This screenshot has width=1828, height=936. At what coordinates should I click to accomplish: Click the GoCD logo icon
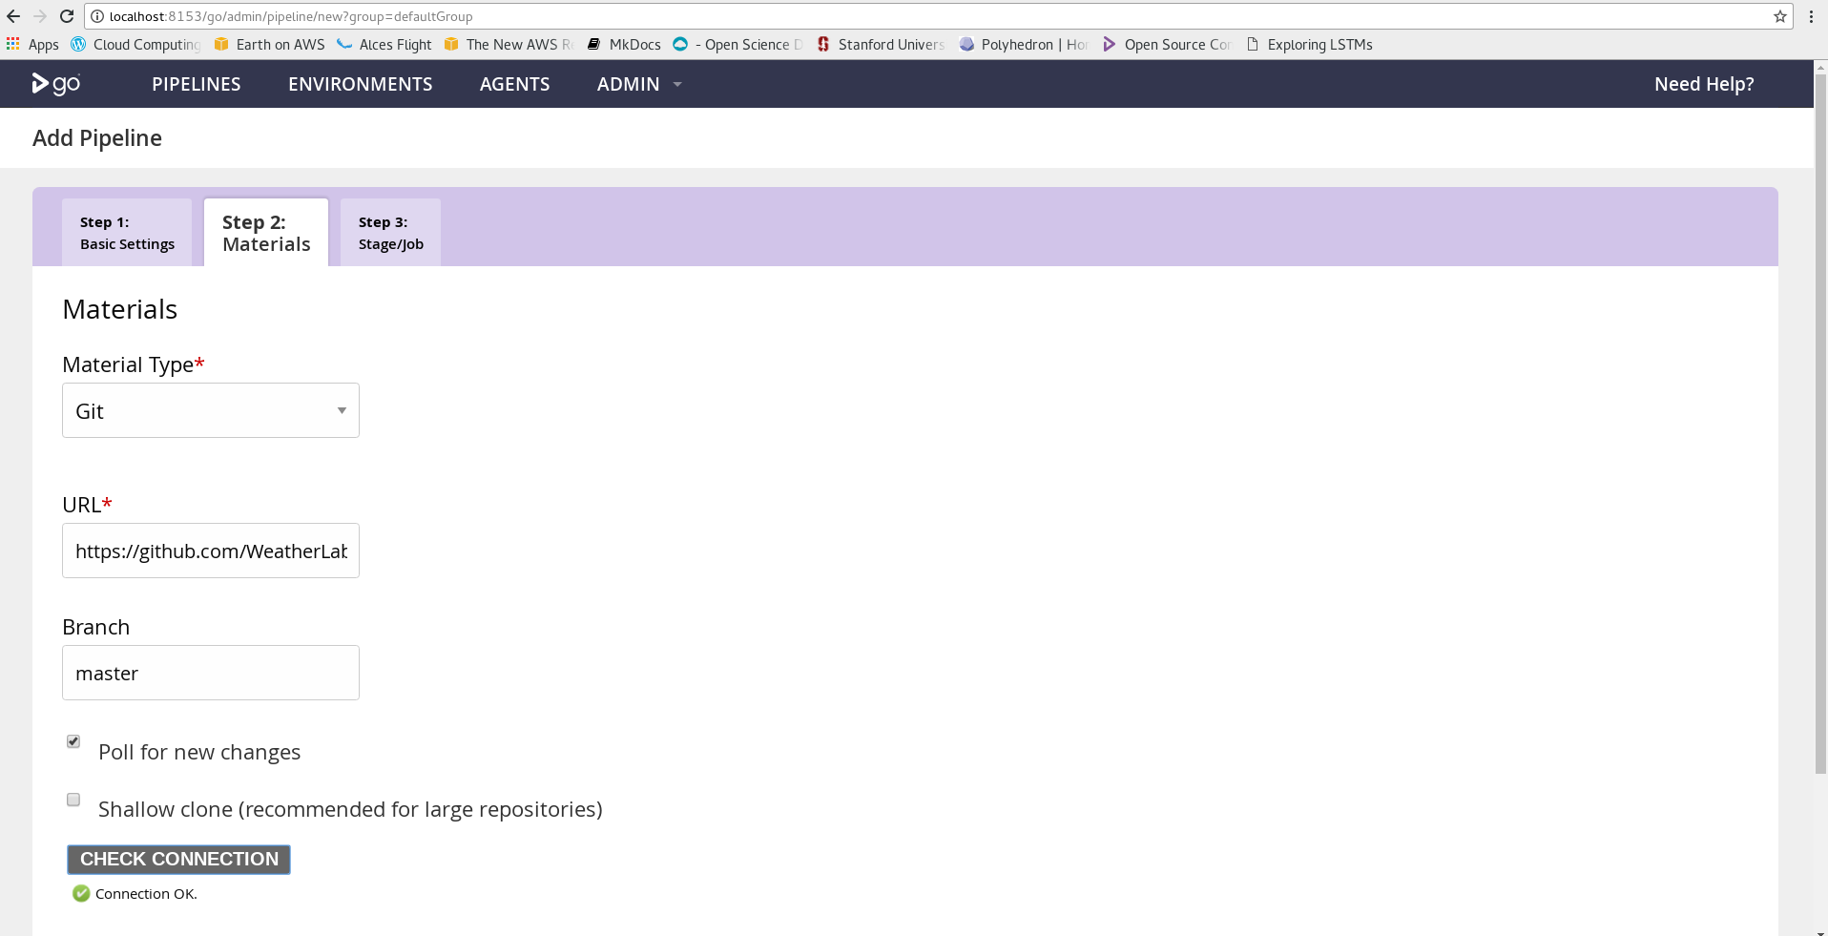55,84
